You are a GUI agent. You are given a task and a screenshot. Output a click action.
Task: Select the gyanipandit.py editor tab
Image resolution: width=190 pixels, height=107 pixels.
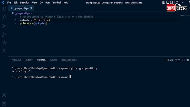tap(21, 8)
